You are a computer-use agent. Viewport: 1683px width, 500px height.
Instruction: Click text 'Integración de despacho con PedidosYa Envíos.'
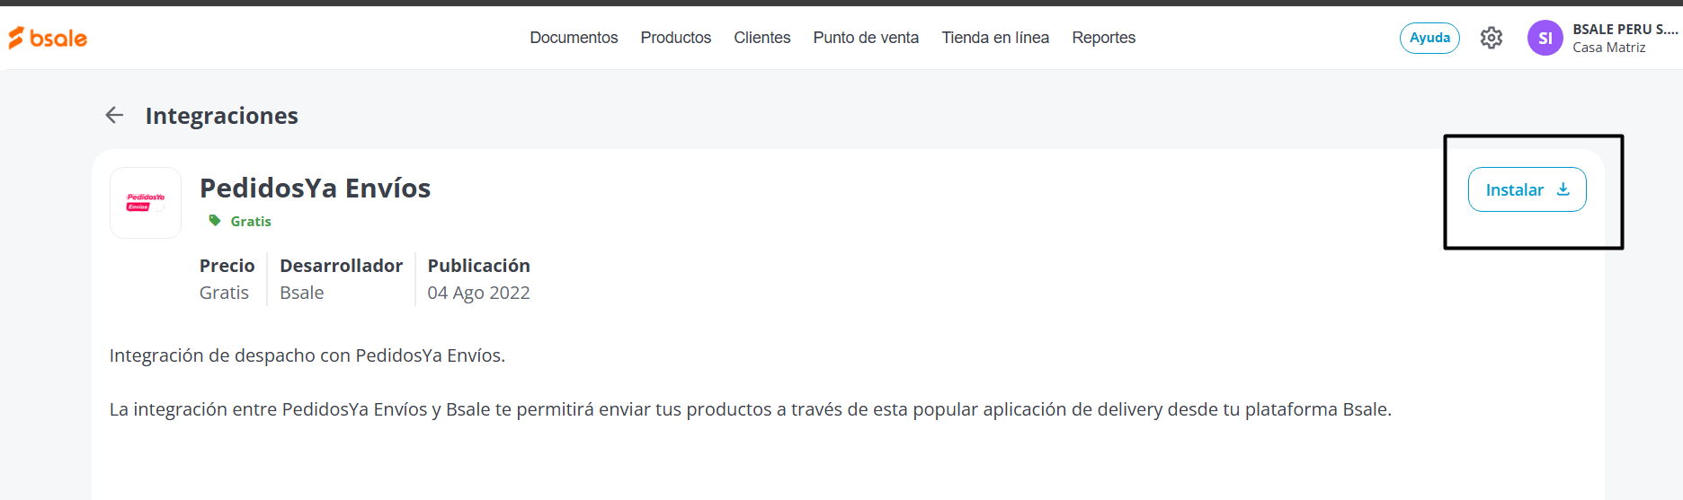click(x=307, y=355)
